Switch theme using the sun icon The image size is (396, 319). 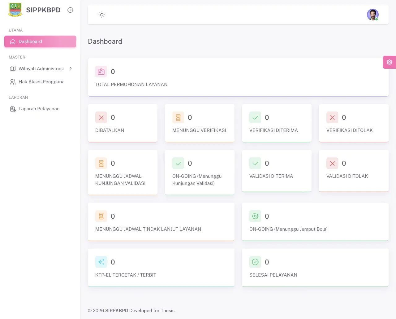[x=102, y=15]
